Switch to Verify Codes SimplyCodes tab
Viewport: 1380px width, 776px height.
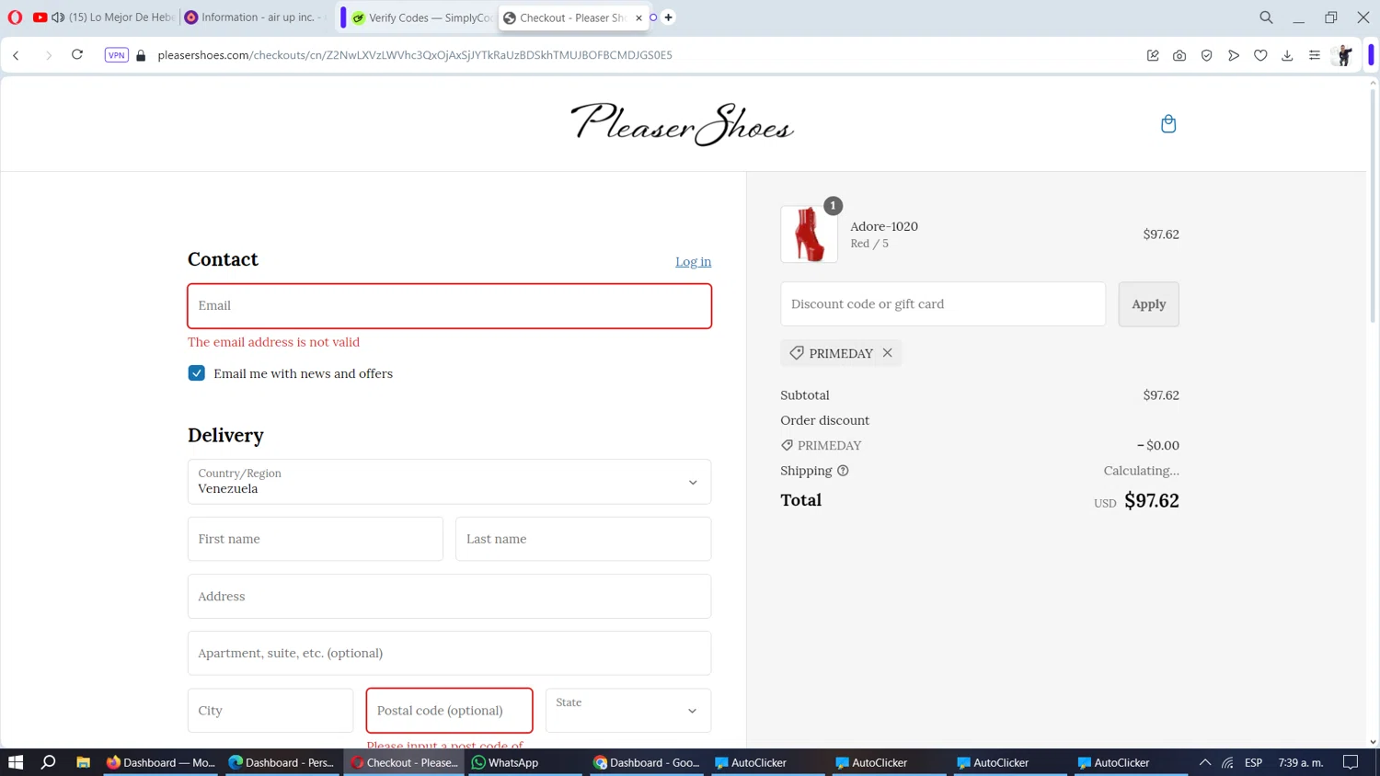coord(422,17)
